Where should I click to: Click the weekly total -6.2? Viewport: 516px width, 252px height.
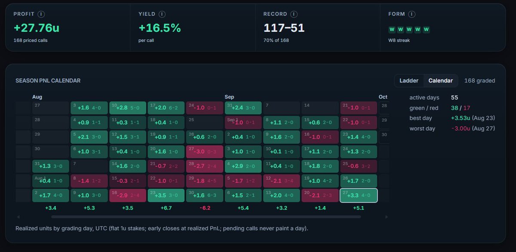point(205,208)
